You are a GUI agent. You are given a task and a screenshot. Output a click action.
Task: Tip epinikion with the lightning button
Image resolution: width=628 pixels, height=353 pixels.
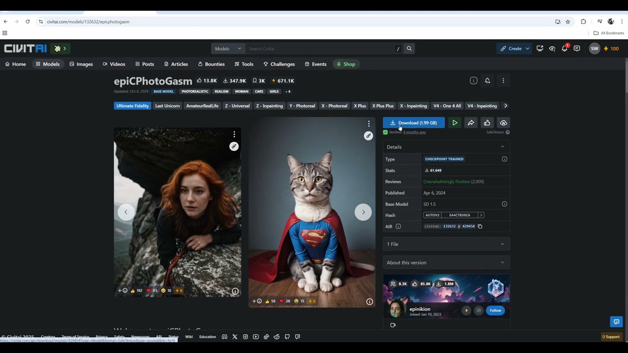tap(466, 310)
